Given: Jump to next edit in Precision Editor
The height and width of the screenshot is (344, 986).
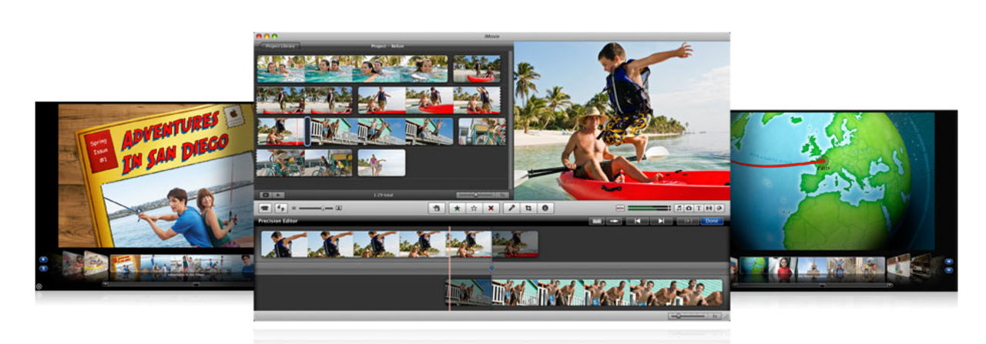Looking at the screenshot, I should (660, 221).
